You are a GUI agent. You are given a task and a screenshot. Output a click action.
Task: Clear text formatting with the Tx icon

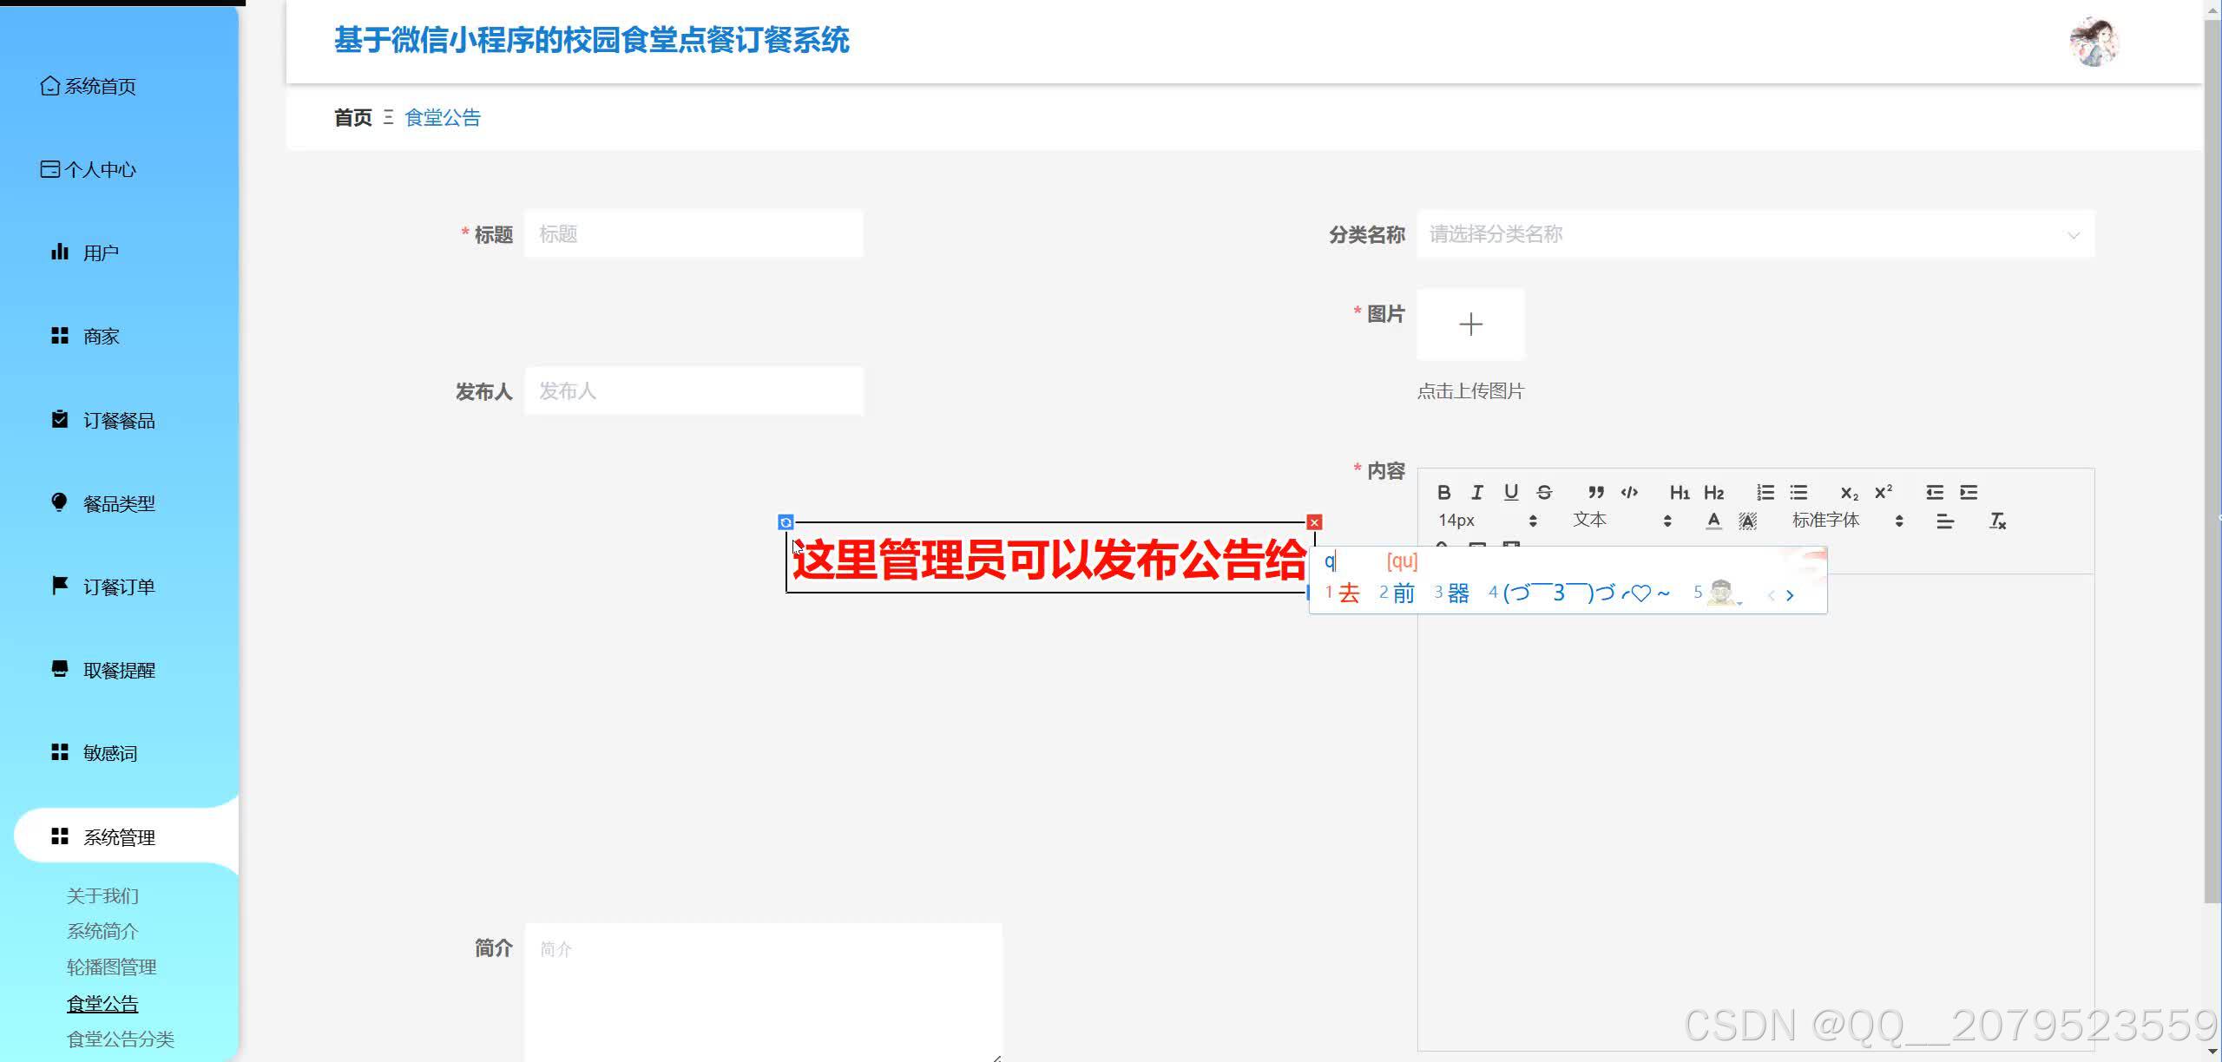(1998, 521)
